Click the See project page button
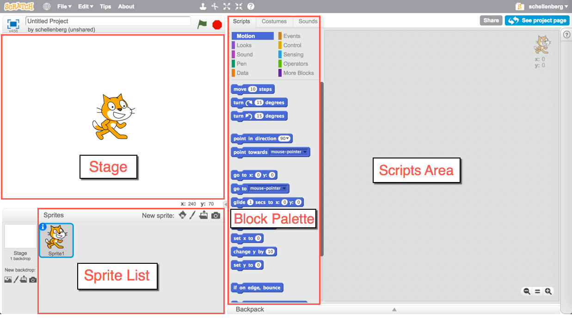572x322 pixels. [x=537, y=20]
